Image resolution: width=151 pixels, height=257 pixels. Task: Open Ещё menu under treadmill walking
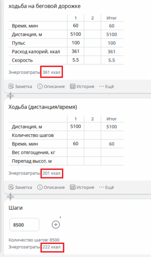pyautogui.click(x=106, y=87)
